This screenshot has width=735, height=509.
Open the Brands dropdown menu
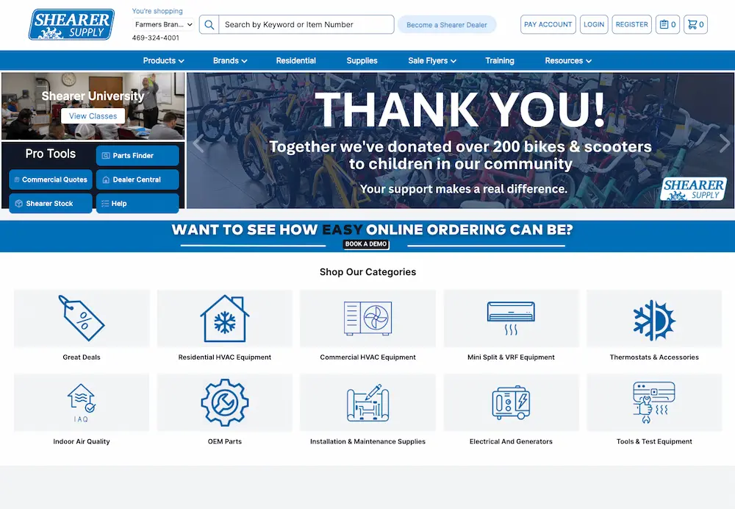[x=230, y=61]
